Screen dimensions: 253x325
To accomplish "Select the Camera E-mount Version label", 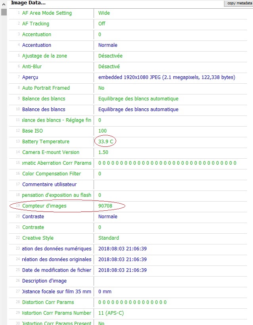I will click(x=51, y=152).
